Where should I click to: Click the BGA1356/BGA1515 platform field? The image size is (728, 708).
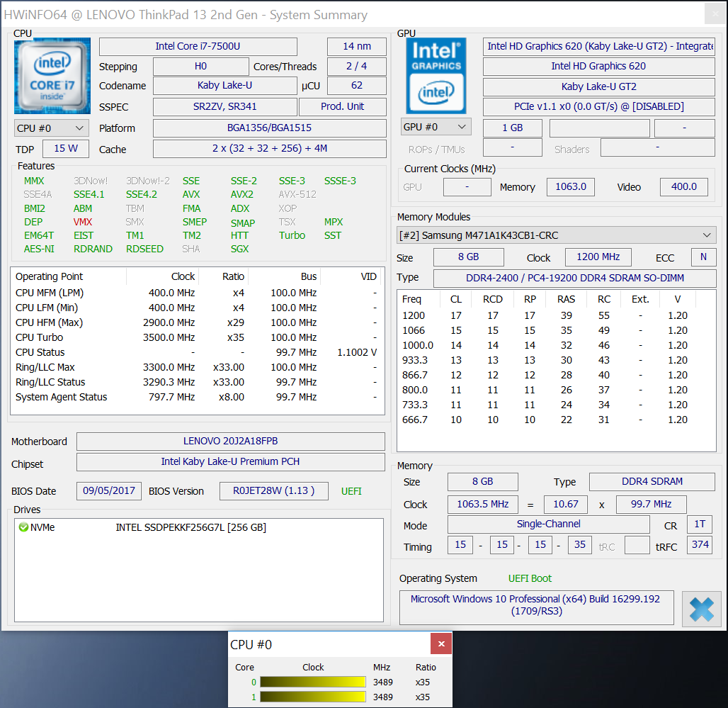click(x=269, y=128)
